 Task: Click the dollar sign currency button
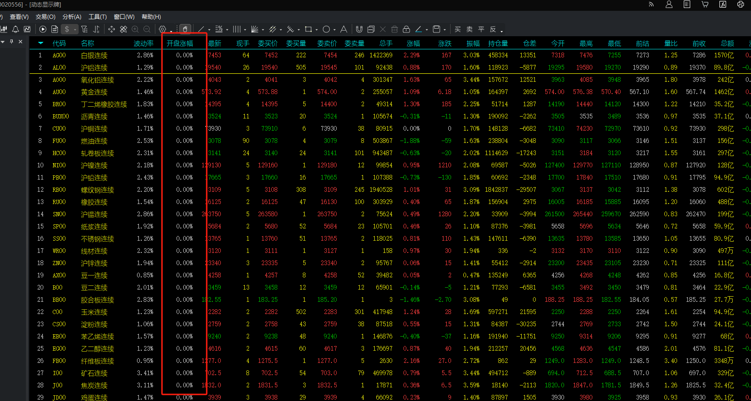pyautogui.click(x=67, y=29)
